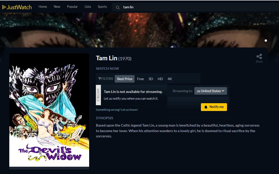Click the JustWatch logo
Viewport: 279px width, 174px height.
pos(17,7)
